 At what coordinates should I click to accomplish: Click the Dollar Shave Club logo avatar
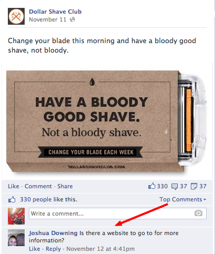pos(16,16)
